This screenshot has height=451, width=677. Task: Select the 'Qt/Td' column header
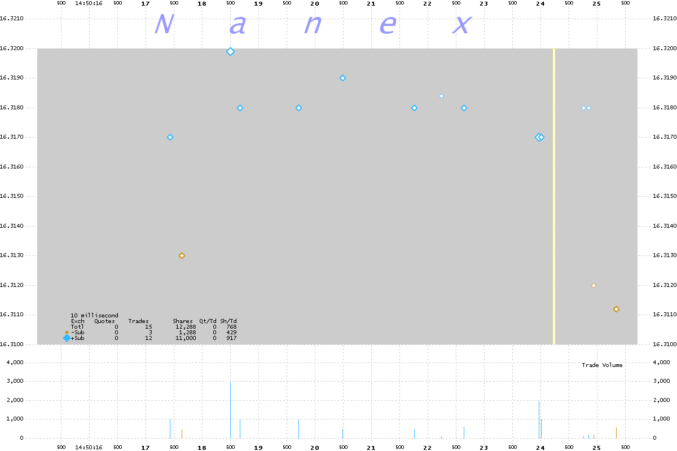[x=208, y=321]
